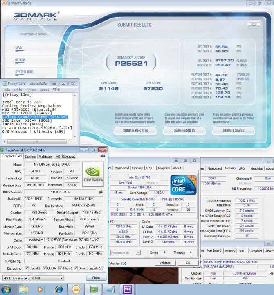Click the SUBMIT RESULTS button
Viewport: 274px width, 295px height.
[x=135, y=131]
